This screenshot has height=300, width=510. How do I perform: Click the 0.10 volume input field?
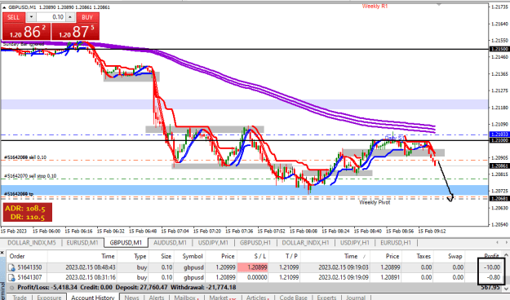coord(51,17)
